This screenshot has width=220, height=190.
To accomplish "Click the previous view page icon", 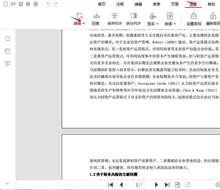I will point(177,184).
